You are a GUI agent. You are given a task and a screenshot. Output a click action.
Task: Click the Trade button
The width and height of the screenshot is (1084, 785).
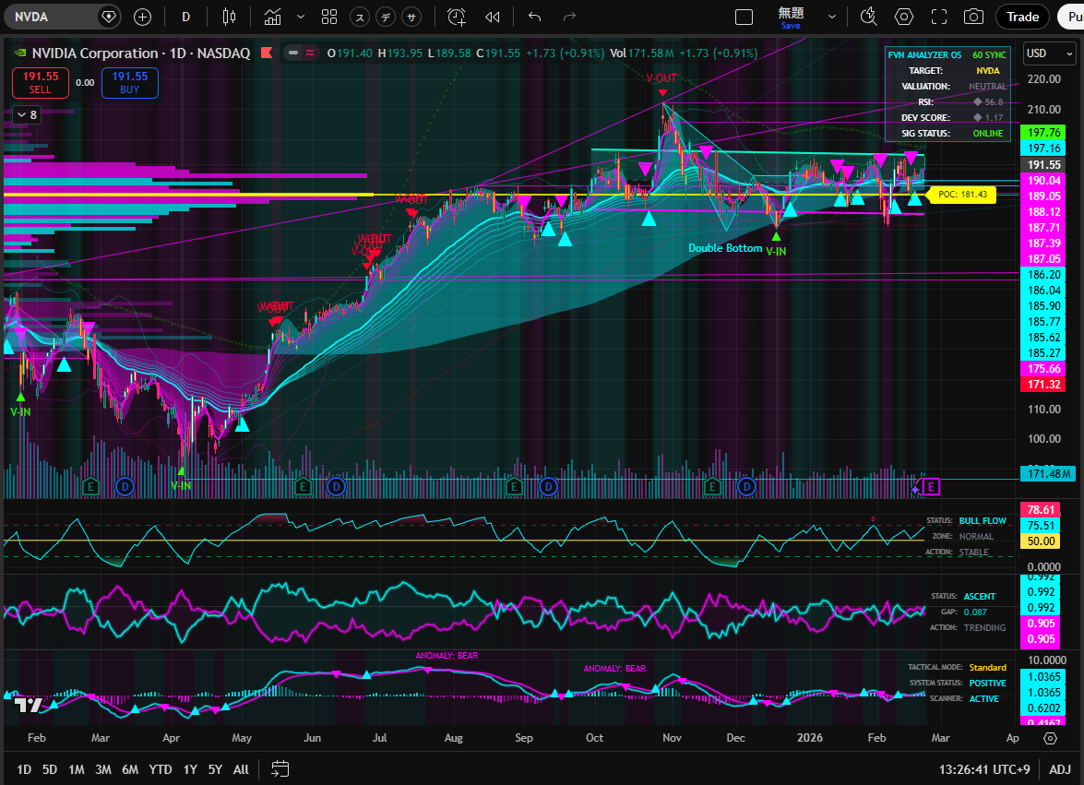coord(1022,18)
